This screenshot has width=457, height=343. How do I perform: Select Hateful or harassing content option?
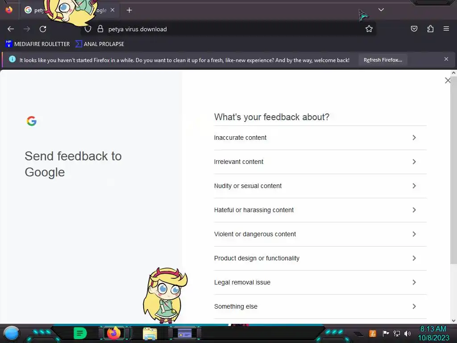(x=320, y=210)
